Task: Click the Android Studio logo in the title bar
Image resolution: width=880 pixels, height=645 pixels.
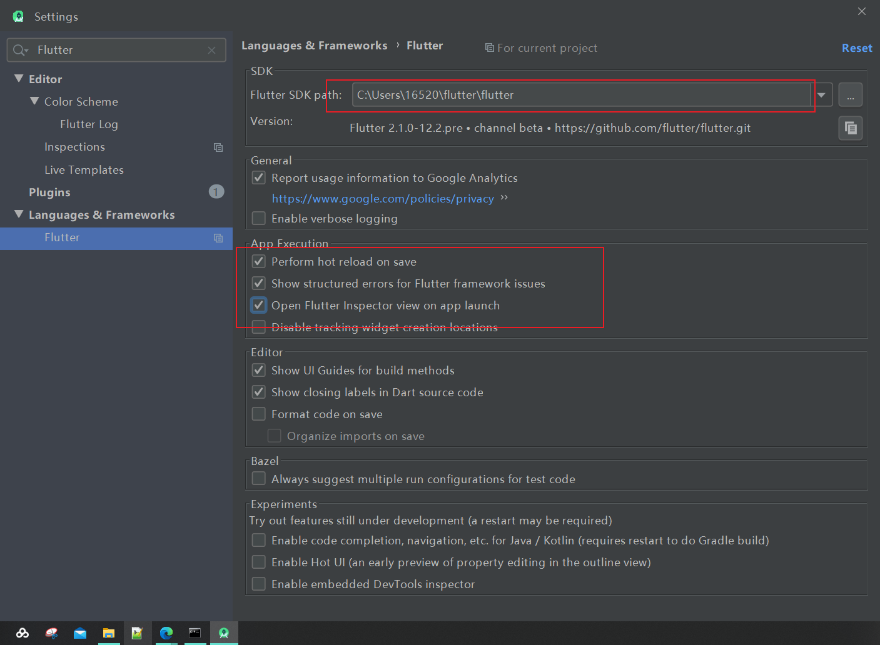Action: tap(18, 16)
